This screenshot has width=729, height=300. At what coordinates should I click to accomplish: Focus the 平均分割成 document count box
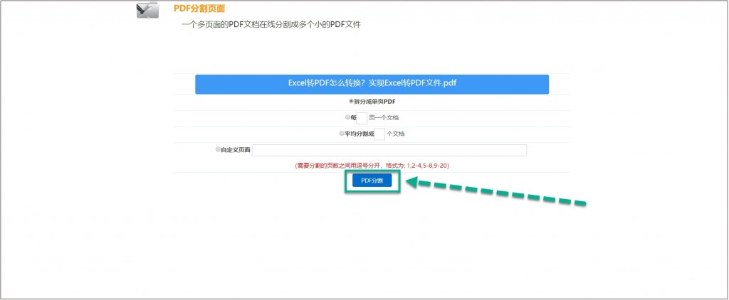click(x=380, y=134)
